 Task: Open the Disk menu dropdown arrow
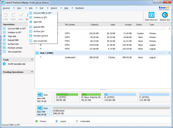coord(36,8)
